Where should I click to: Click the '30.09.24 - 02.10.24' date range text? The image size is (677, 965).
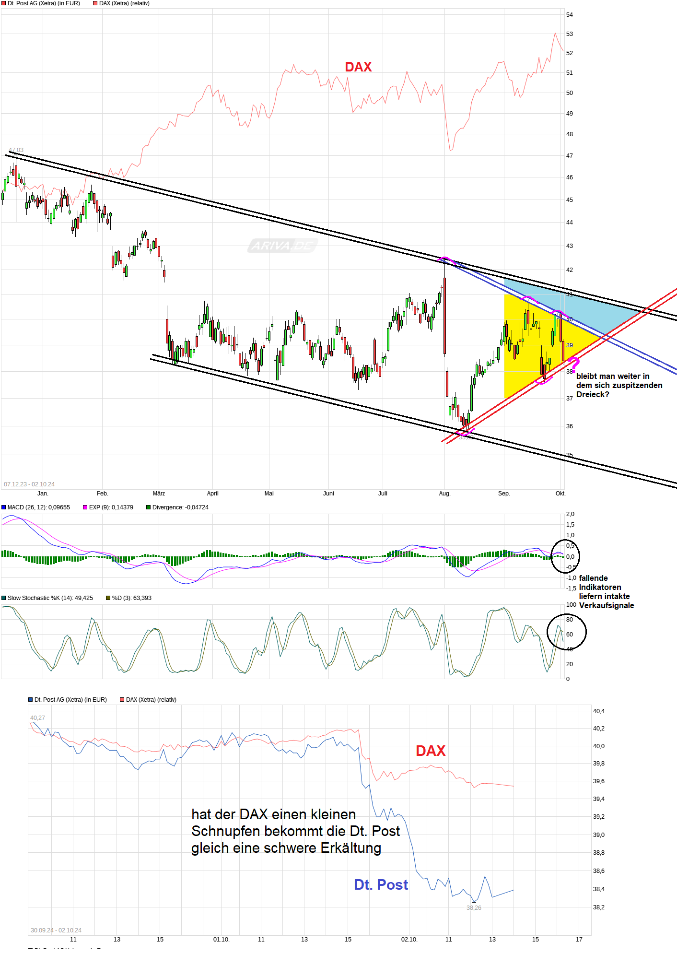pos(56,930)
